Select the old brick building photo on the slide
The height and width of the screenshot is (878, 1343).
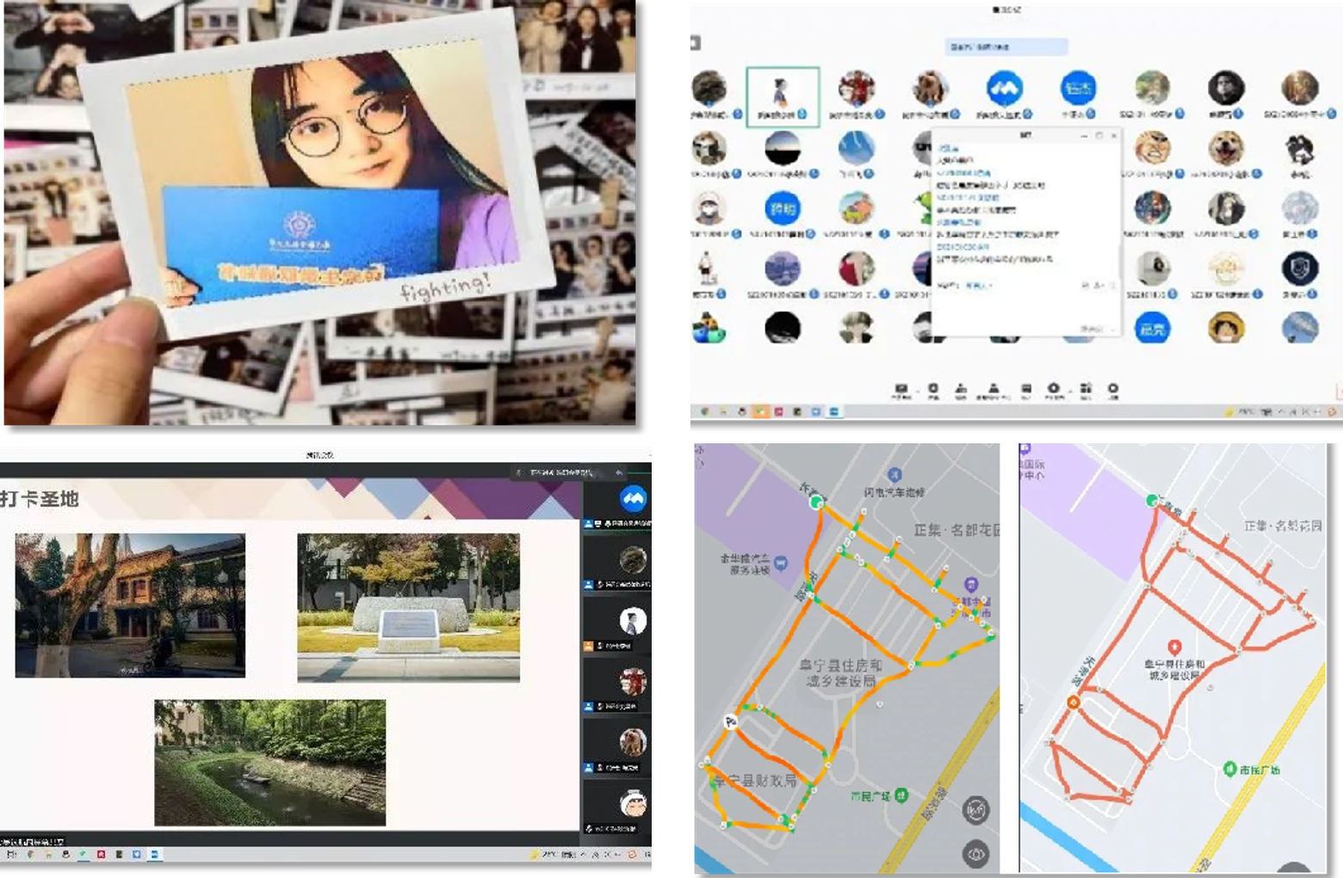[130, 605]
